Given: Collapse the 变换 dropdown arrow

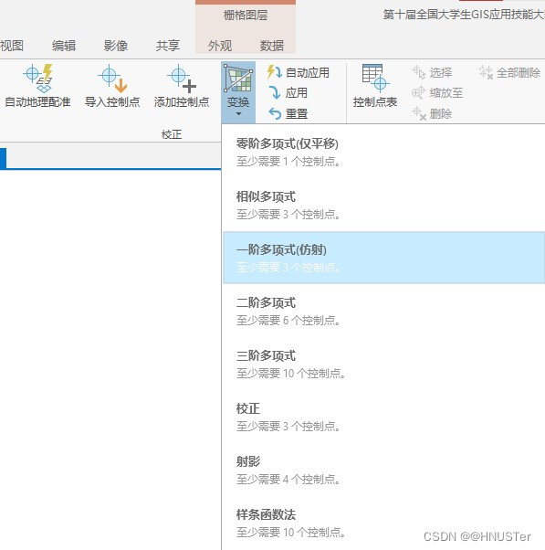Looking at the screenshot, I should (238, 114).
